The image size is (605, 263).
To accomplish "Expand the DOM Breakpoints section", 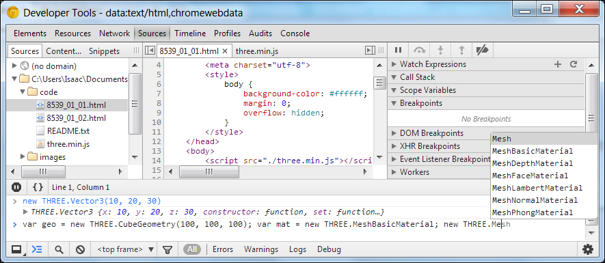I will point(394,133).
